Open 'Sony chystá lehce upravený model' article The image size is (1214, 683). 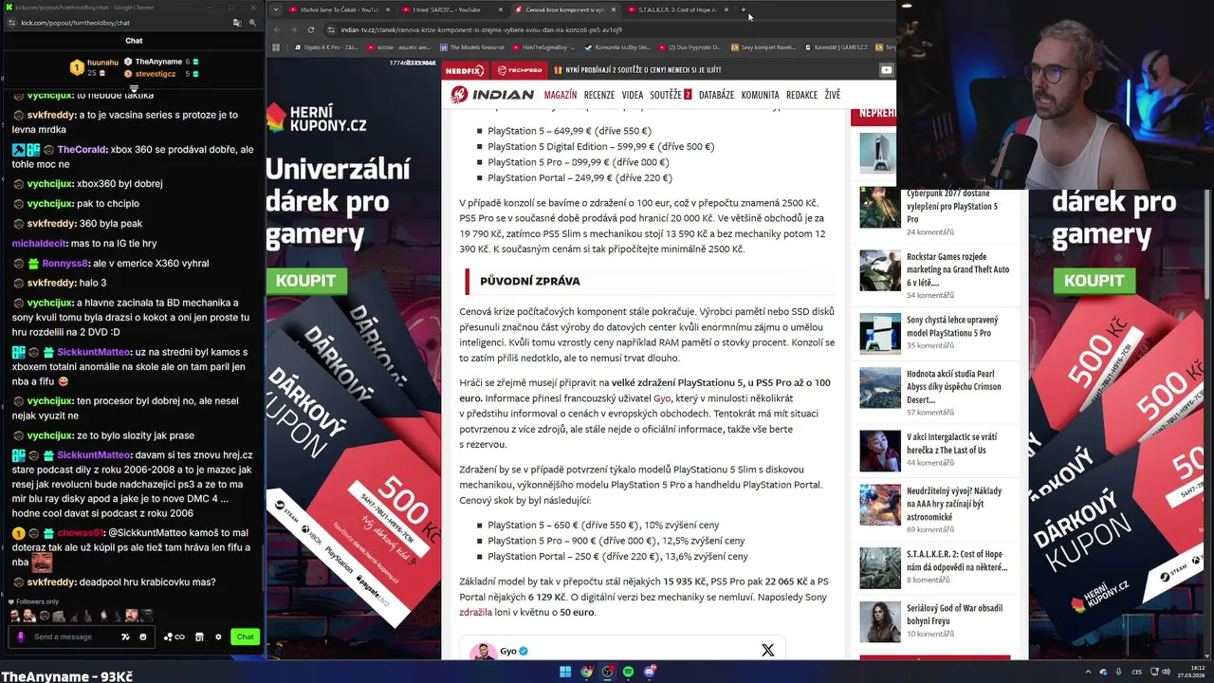(952, 326)
